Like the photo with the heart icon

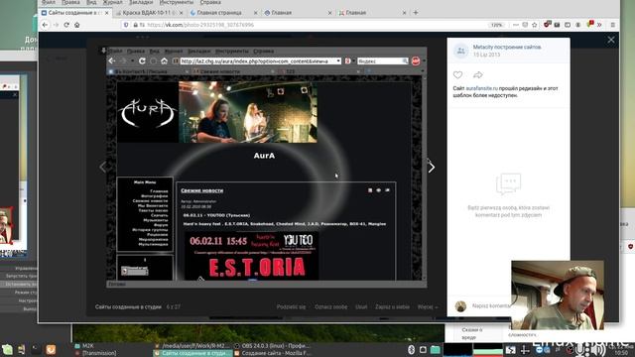point(457,75)
